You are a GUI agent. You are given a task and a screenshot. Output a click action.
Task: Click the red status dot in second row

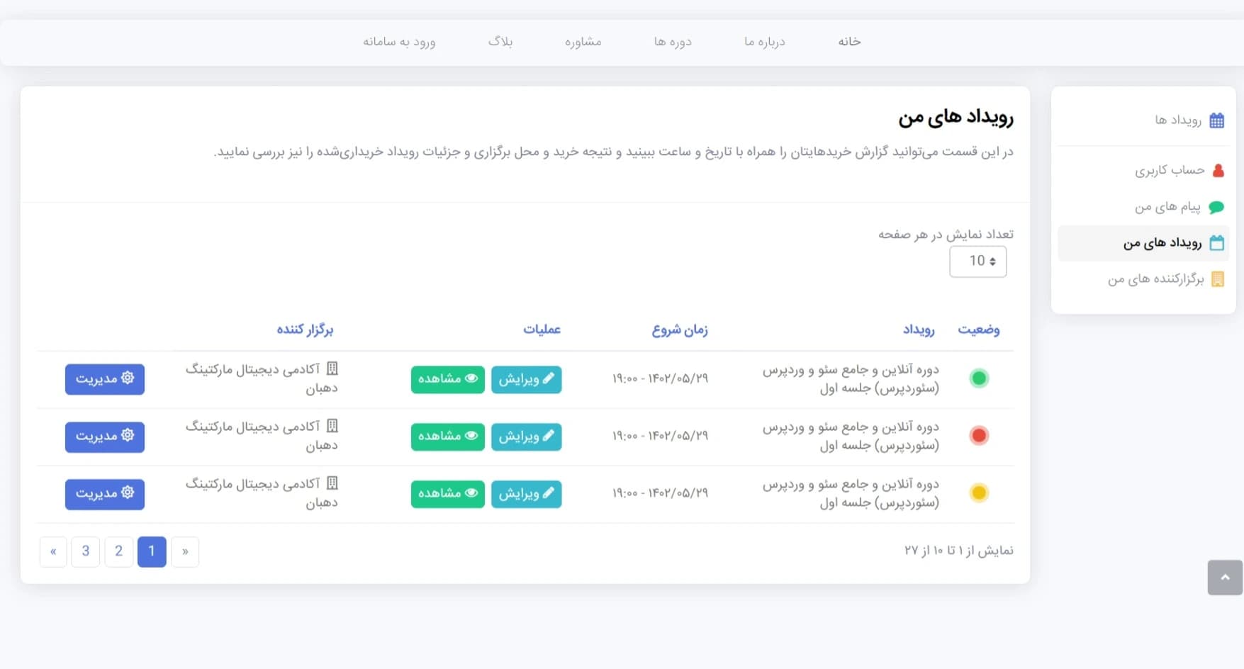(x=979, y=436)
